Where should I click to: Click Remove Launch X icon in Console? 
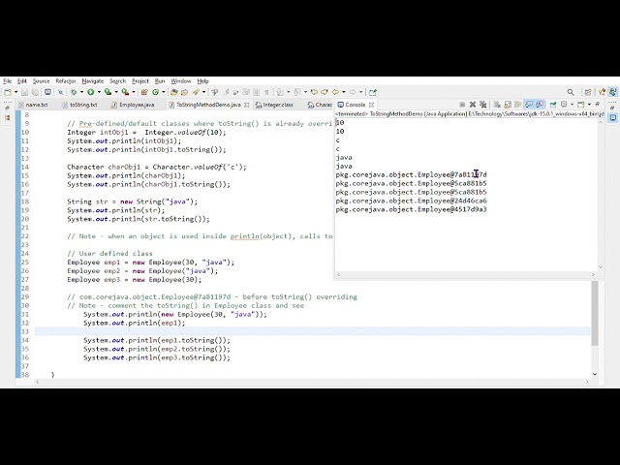pos(473,105)
